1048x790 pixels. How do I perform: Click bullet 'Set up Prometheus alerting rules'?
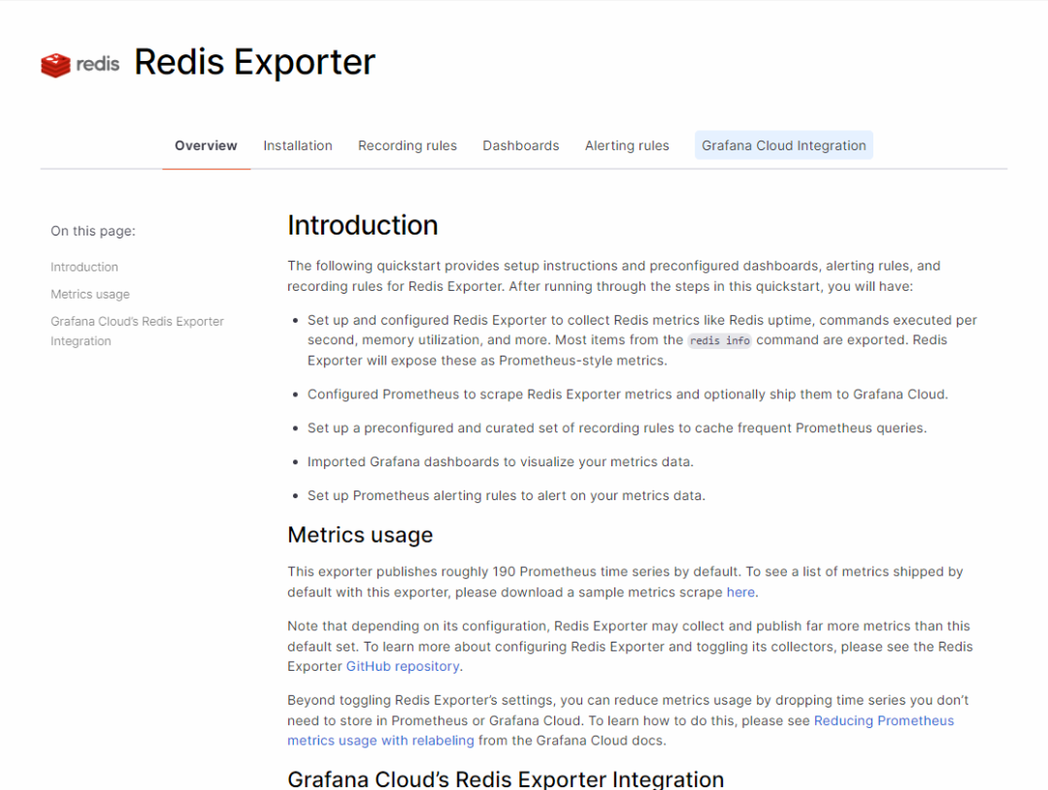tap(506, 495)
